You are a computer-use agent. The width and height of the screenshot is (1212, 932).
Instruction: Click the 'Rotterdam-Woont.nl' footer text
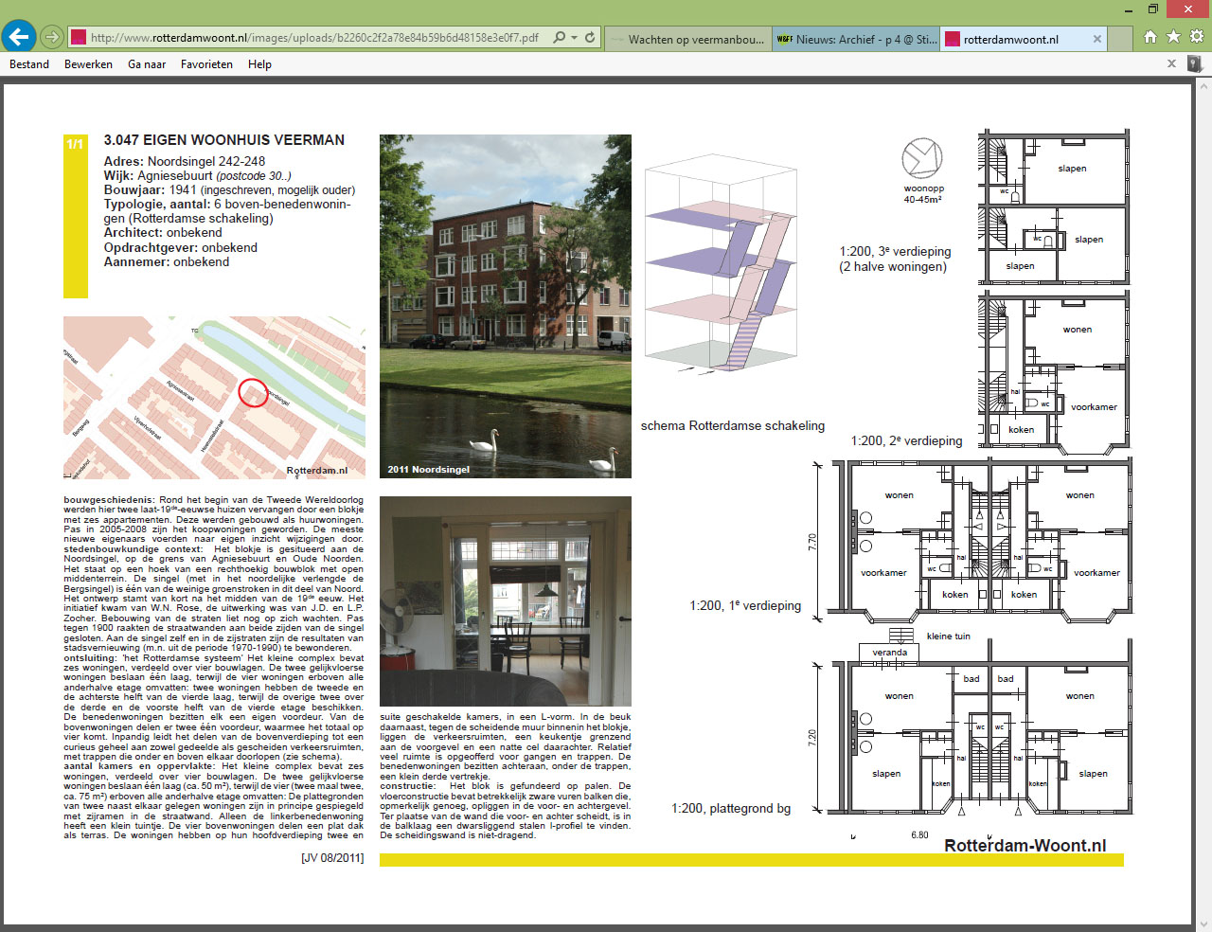(1025, 846)
